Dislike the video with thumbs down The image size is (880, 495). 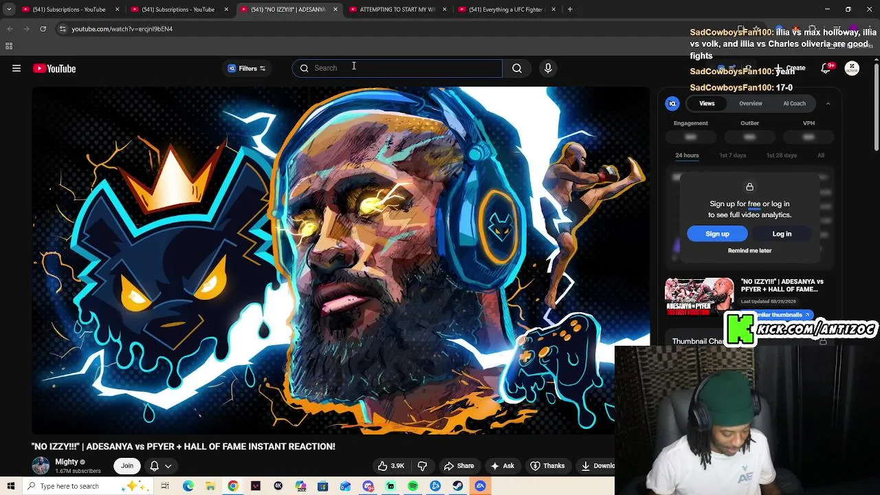(x=422, y=465)
